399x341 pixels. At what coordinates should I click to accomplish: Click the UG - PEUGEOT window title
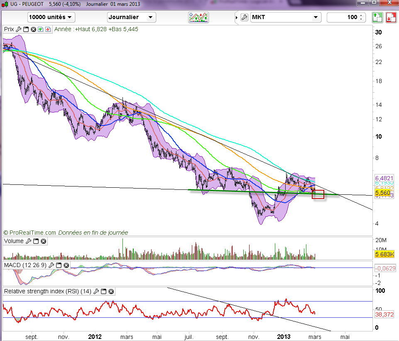[27, 4]
